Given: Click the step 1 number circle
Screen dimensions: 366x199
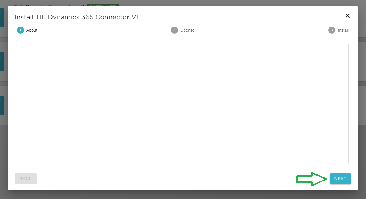Looking at the screenshot, I should 20,30.
